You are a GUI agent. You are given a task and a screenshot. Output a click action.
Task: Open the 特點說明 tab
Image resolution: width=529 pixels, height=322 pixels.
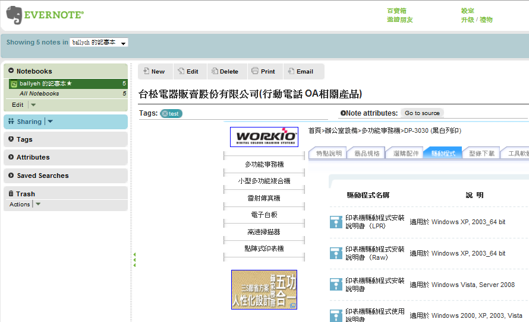pyautogui.click(x=329, y=154)
